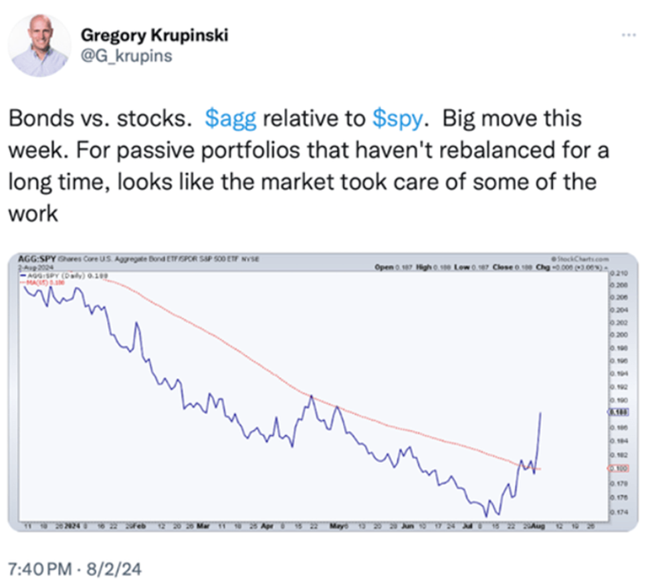Screen dimensions: 648x588
Task: Open the three-dot more options menu
Action: tap(629, 35)
